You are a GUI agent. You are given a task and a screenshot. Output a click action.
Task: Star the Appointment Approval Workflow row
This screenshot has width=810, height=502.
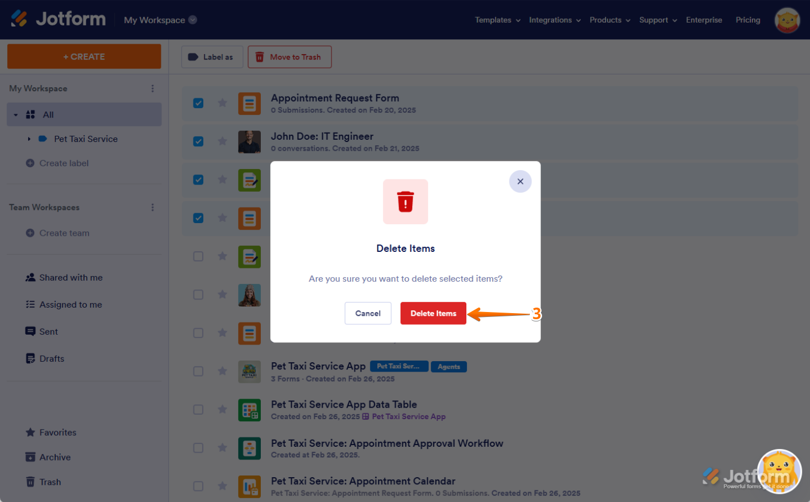[x=222, y=448]
